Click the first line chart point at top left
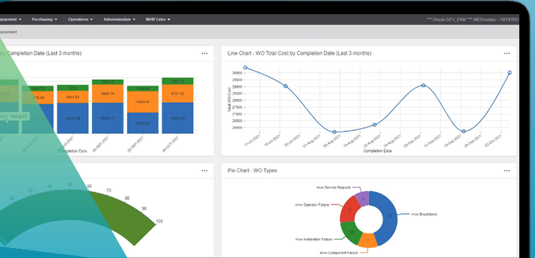The width and height of the screenshot is (535, 258). [246, 67]
